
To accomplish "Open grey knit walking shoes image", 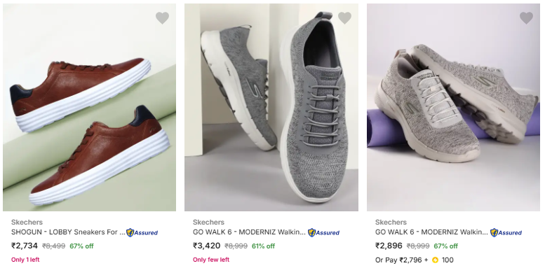I will 271,107.
